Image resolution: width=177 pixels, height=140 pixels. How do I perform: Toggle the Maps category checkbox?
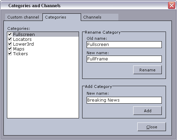pyautogui.click(x=10, y=49)
